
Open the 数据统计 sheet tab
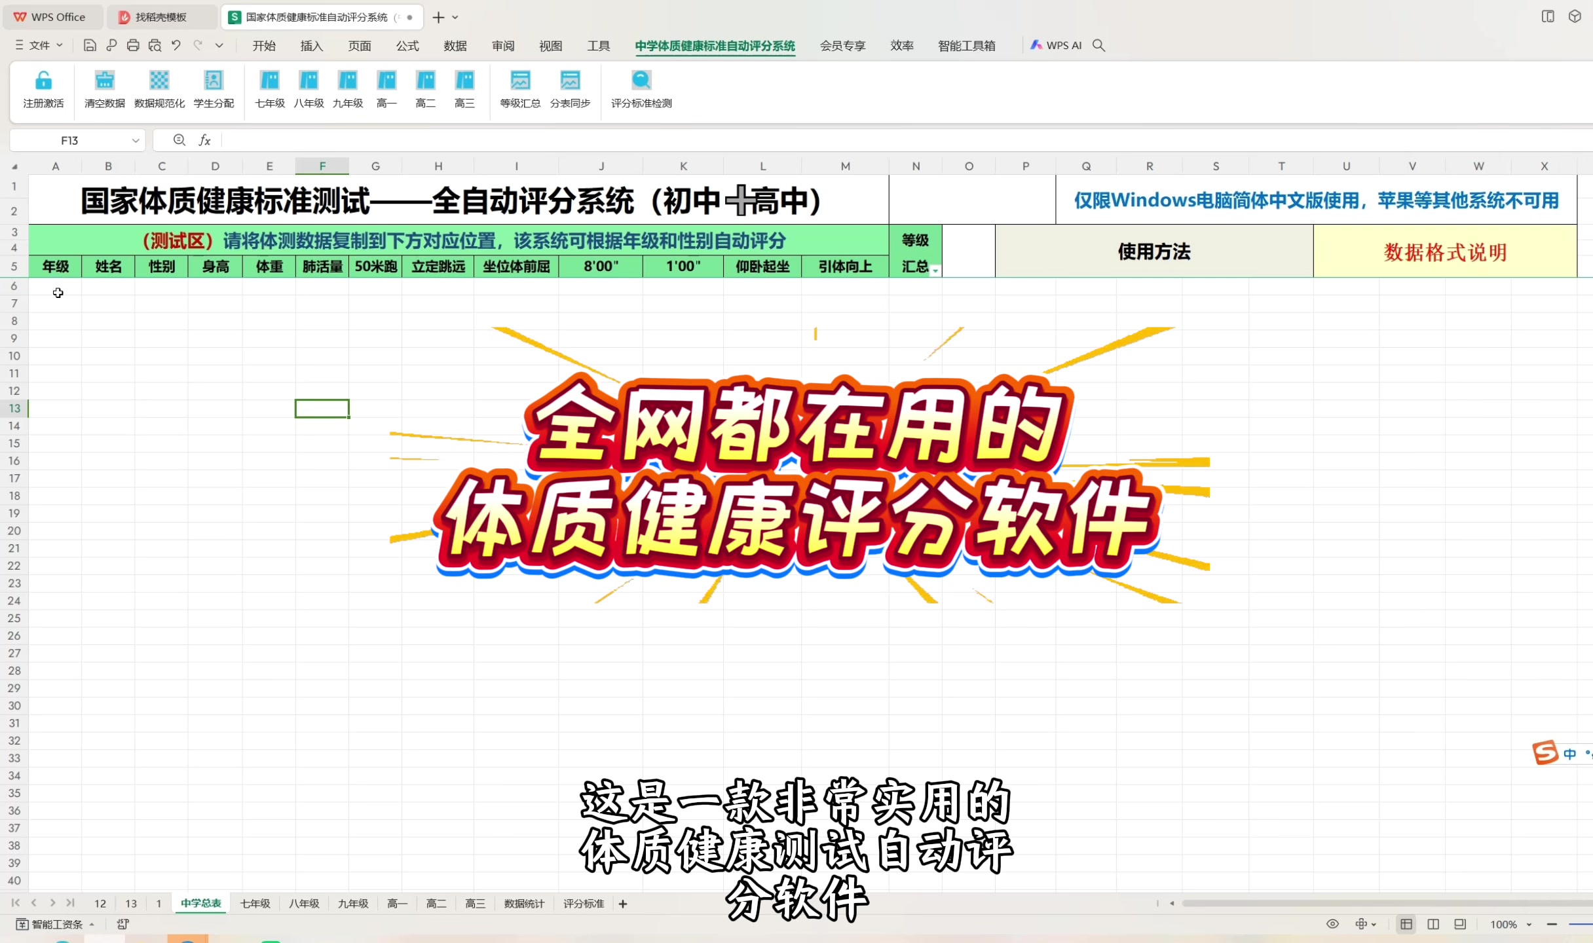point(523,903)
